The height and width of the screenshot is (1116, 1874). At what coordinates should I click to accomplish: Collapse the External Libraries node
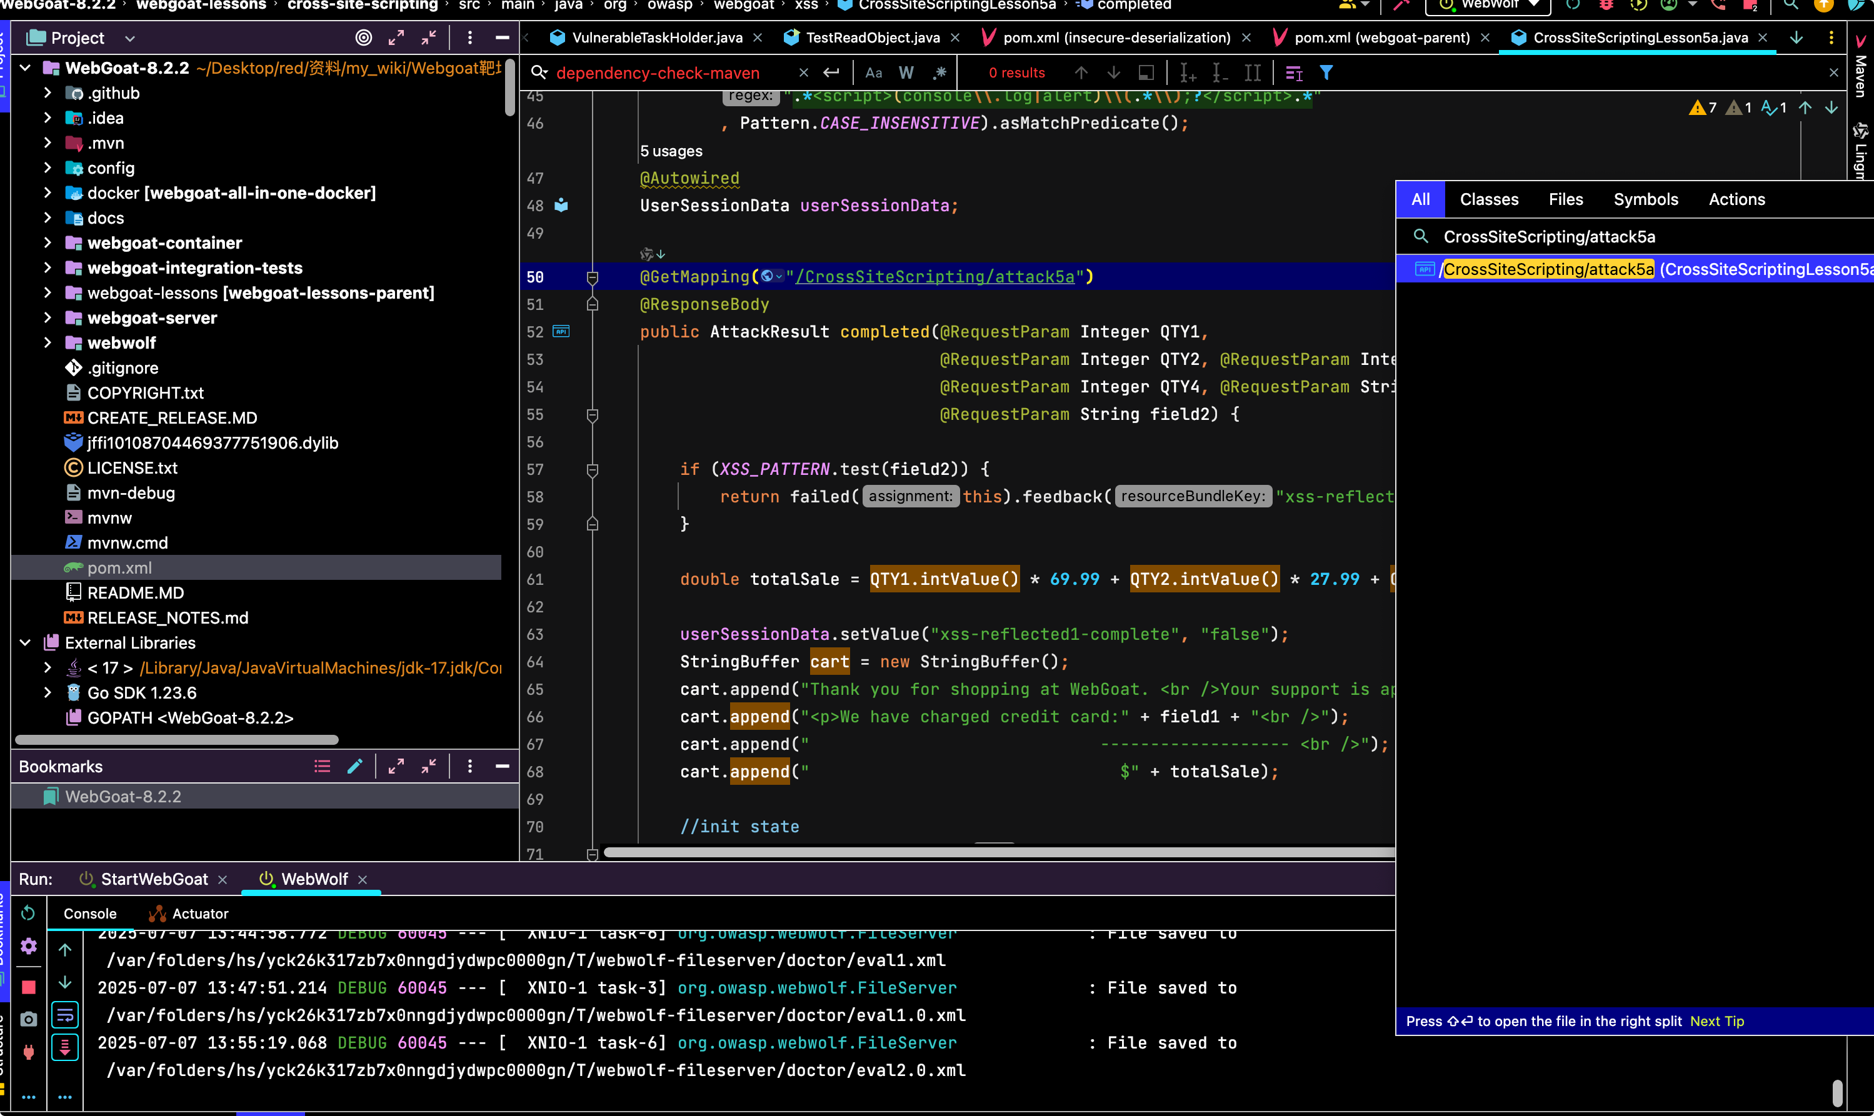coord(25,643)
